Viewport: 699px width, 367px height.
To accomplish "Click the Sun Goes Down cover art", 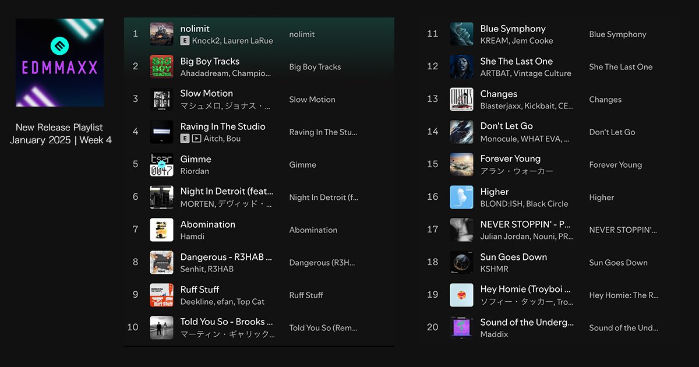I will click(x=461, y=263).
